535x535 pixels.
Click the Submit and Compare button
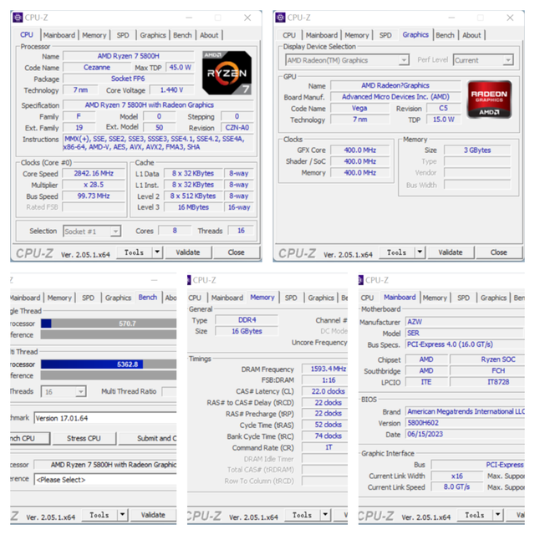tap(148, 438)
